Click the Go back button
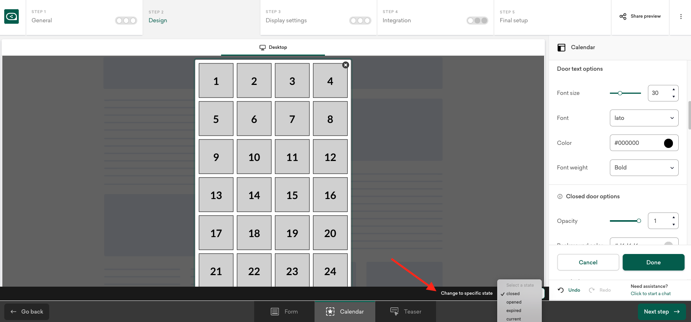 point(27,312)
